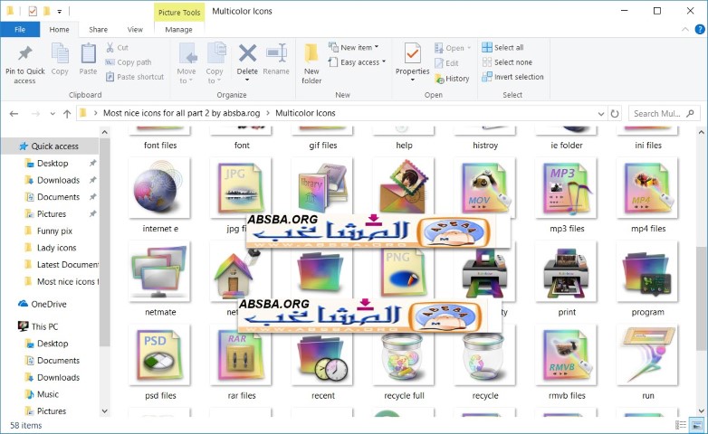Select the recycle full icon thumbnail

[404, 355]
